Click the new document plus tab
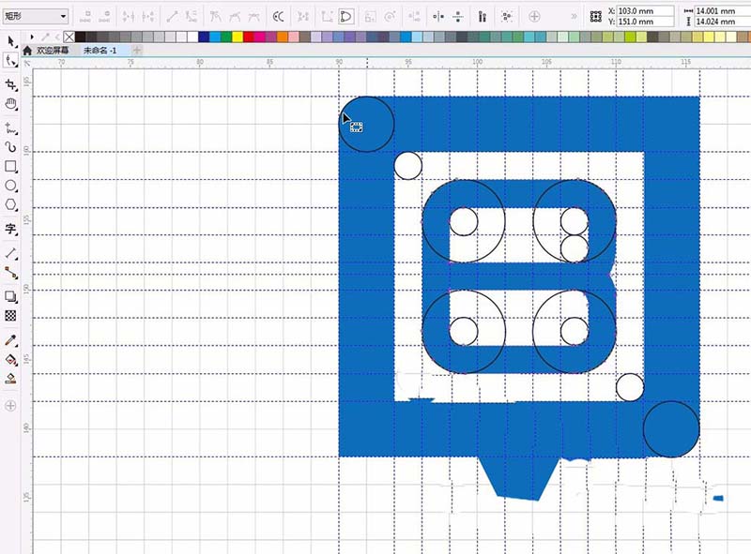751x554 pixels. [137, 51]
